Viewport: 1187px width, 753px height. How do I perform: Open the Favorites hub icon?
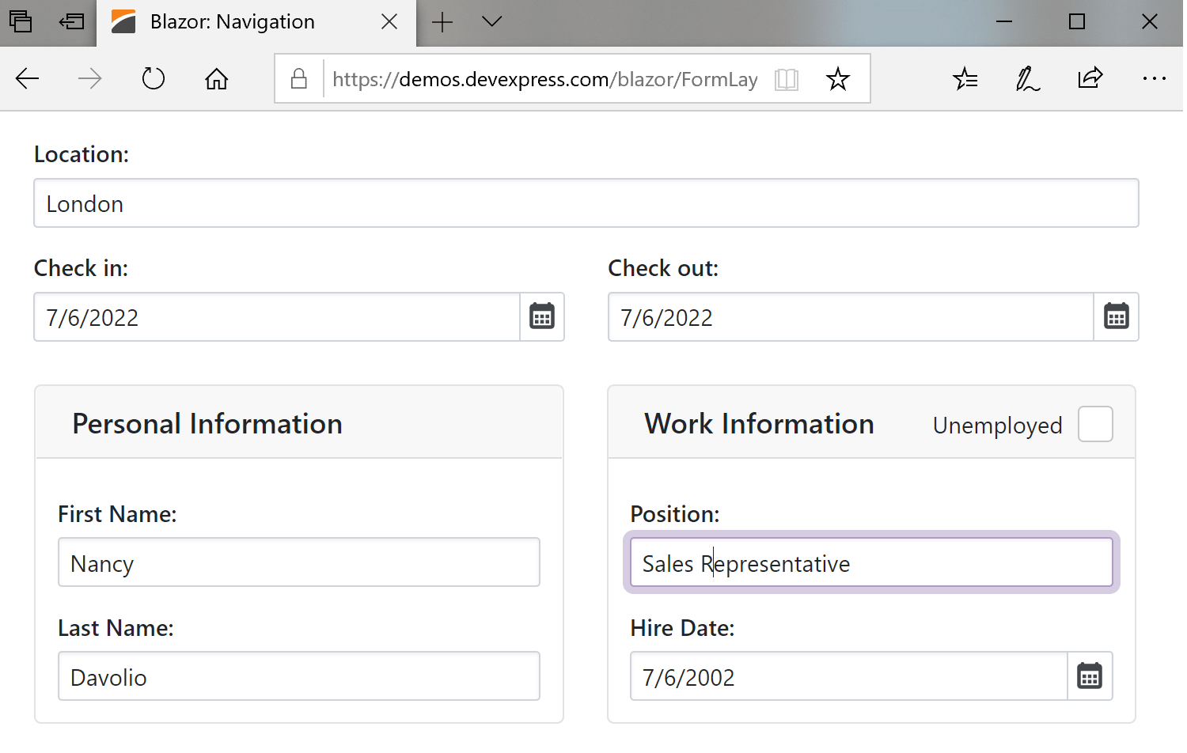point(965,79)
